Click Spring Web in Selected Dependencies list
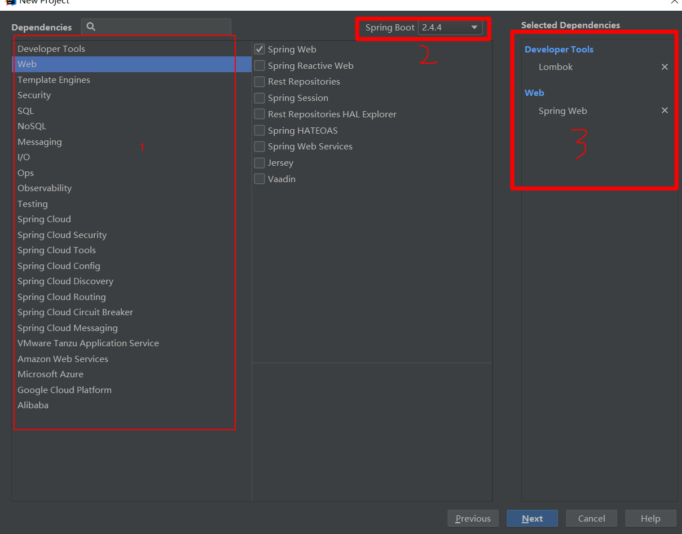Image resolution: width=682 pixels, height=534 pixels. pos(562,111)
